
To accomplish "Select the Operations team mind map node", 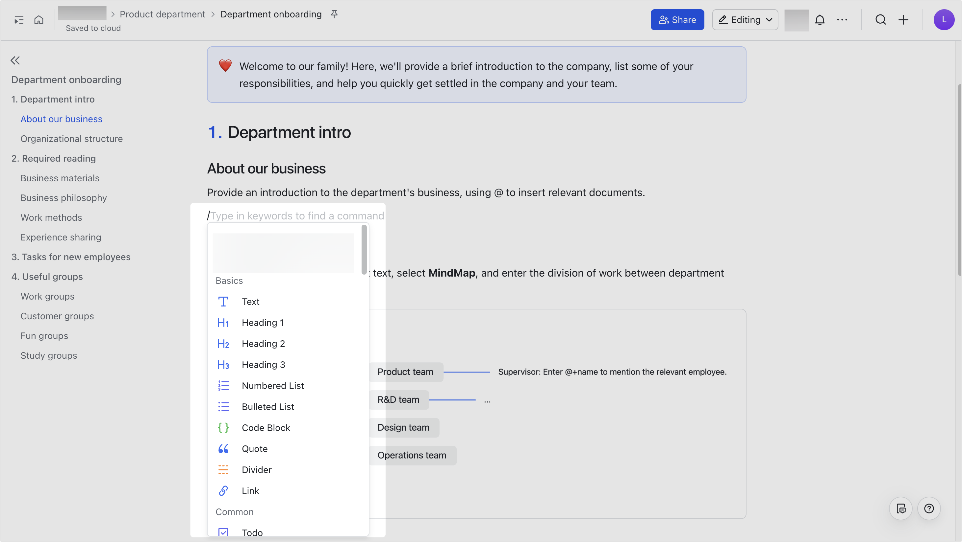I will tap(412, 456).
